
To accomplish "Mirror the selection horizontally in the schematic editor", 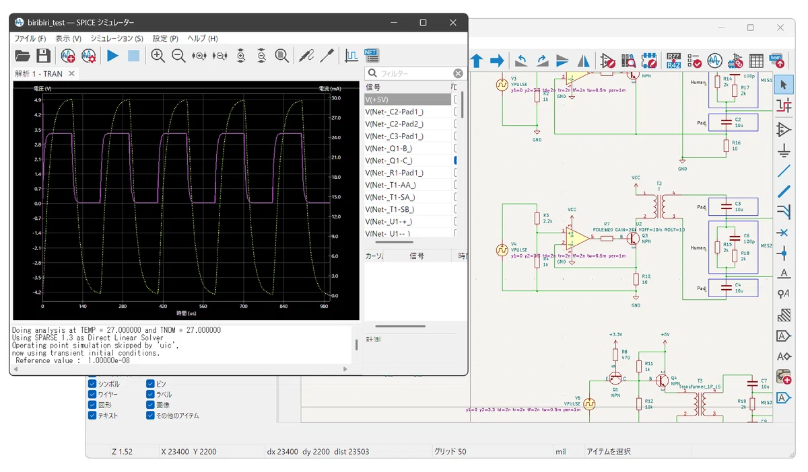I will point(584,61).
